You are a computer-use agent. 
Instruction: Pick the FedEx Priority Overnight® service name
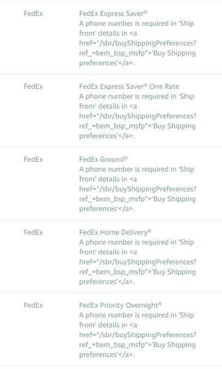121,305
